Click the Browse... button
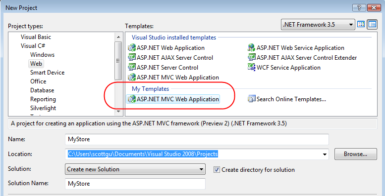Viewport: 385px width, 196px height. [356, 154]
